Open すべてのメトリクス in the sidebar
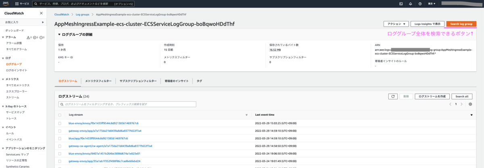Image resolution: width=484 pixels, height=168 pixels. (x=18, y=85)
